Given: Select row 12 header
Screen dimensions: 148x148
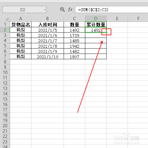Looking at the screenshot, I should pos(5,83).
